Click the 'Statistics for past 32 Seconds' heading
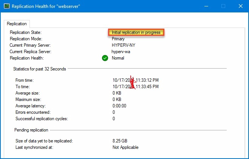This screenshot has height=159, width=249. pyautogui.click(x=39, y=69)
